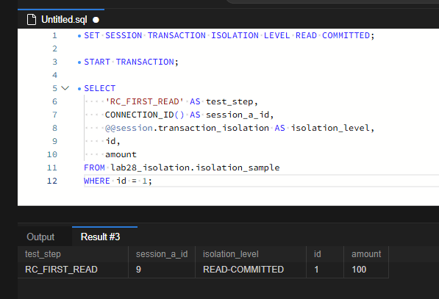Switch to the Output tab
Screen dimensions: 439x299
click(x=40, y=237)
